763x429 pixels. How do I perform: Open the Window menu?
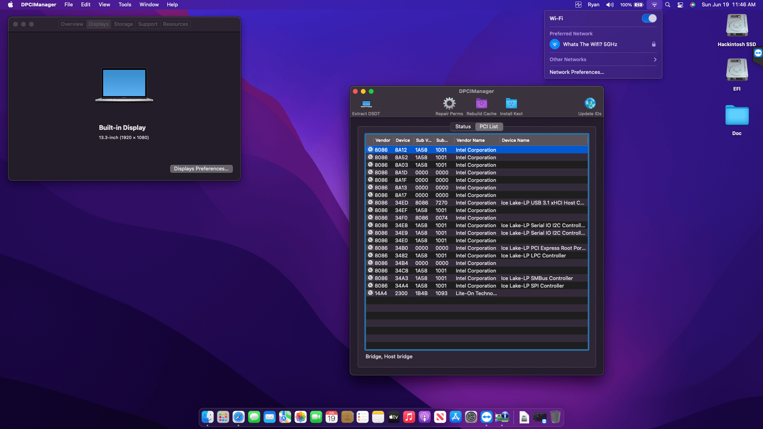pos(149,5)
